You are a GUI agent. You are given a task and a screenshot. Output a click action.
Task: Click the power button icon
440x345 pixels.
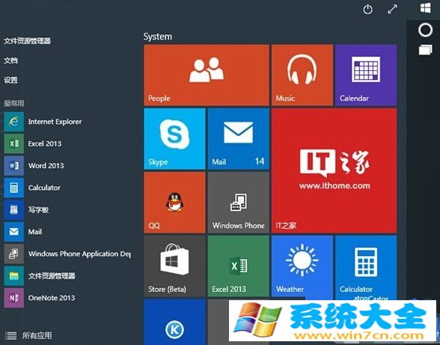tap(367, 10)
